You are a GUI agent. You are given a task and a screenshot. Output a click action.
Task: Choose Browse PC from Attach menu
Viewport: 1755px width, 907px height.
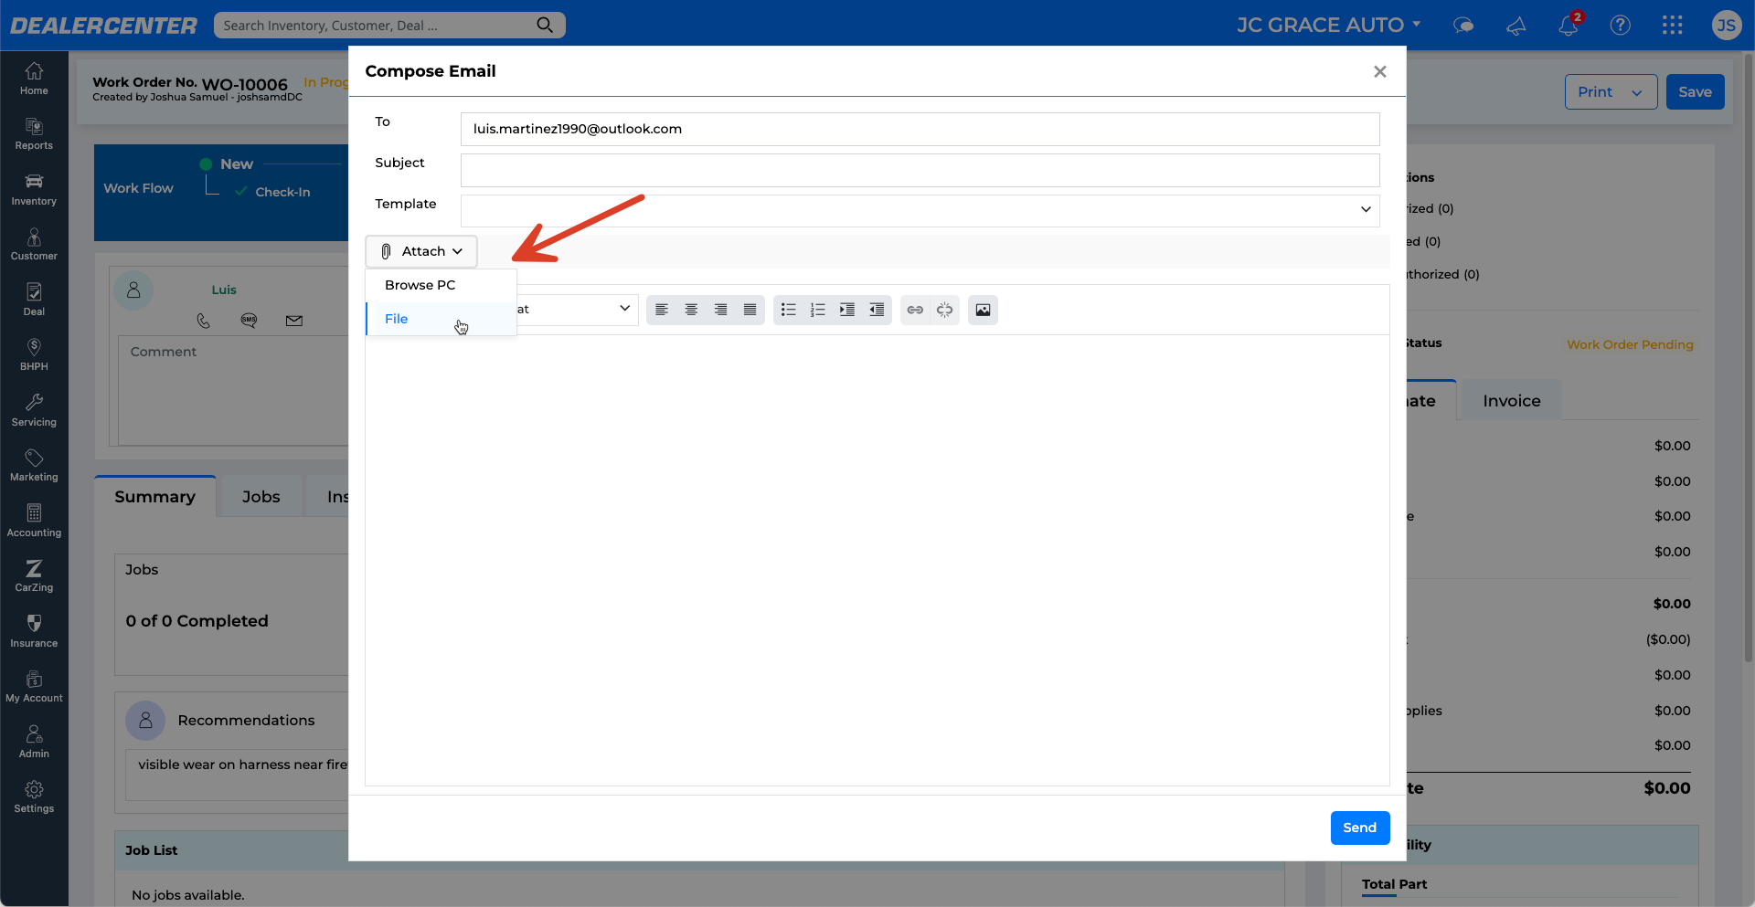441,285
